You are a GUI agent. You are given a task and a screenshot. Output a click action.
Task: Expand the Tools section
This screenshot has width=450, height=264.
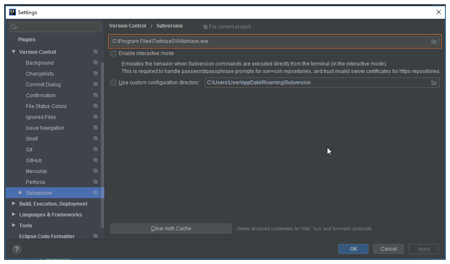[13, 225]
